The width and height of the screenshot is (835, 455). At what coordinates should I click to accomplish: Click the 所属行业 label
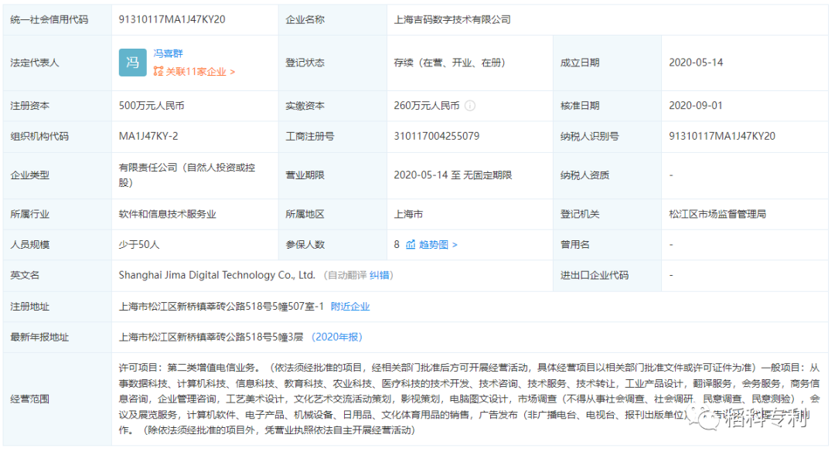[30, 215]
